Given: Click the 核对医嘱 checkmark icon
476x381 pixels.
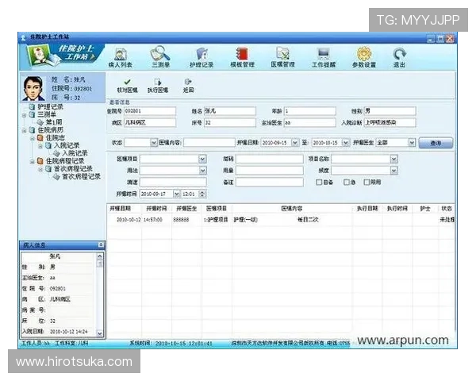Looking at the screenshot, I should 127,86.
